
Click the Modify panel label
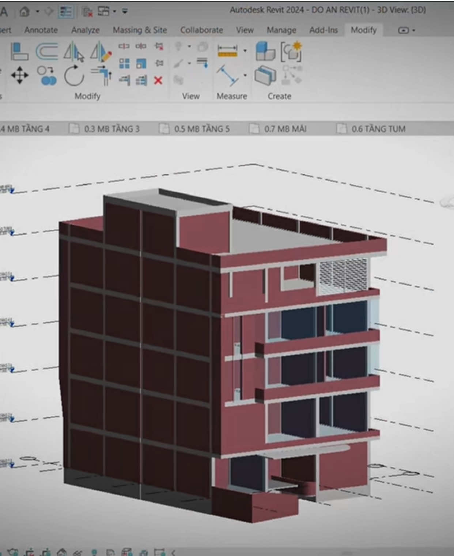point(87,96)
